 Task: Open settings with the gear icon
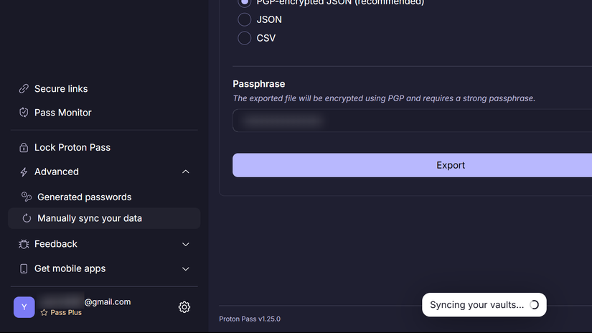(x=184, y=307)
